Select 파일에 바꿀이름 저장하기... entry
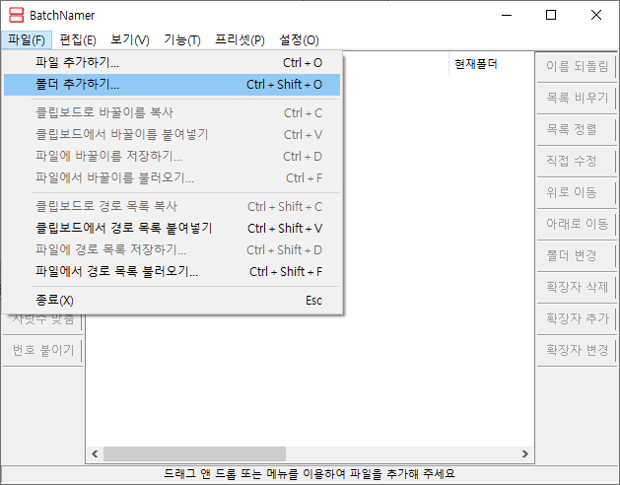620x485 pixels. (x=172, y=157)
